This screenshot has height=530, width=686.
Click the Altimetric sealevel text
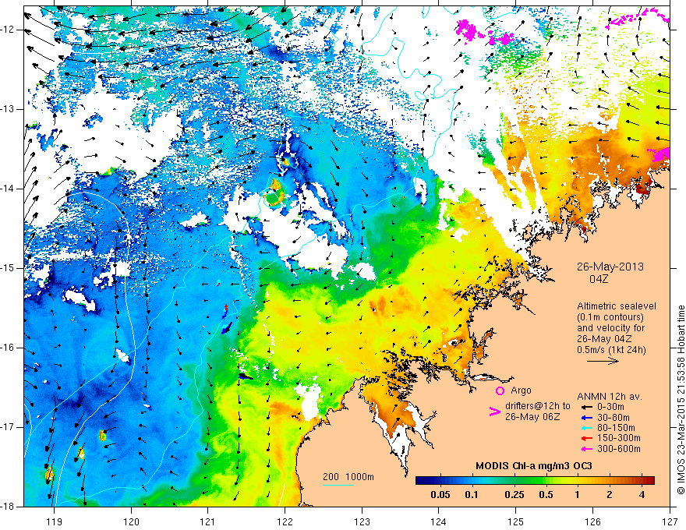(617, 306)
